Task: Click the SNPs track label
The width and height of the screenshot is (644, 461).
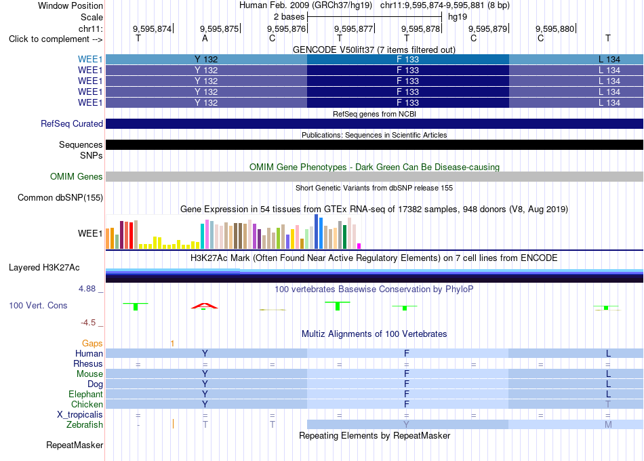Action: (92, 155)
